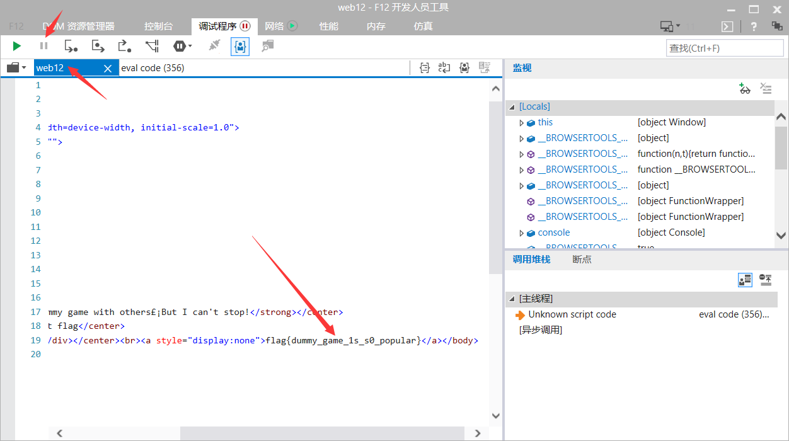Select the 调试程序 tab
The height and width of the screenshot is (441, 789).
click(x=224, y=26)
